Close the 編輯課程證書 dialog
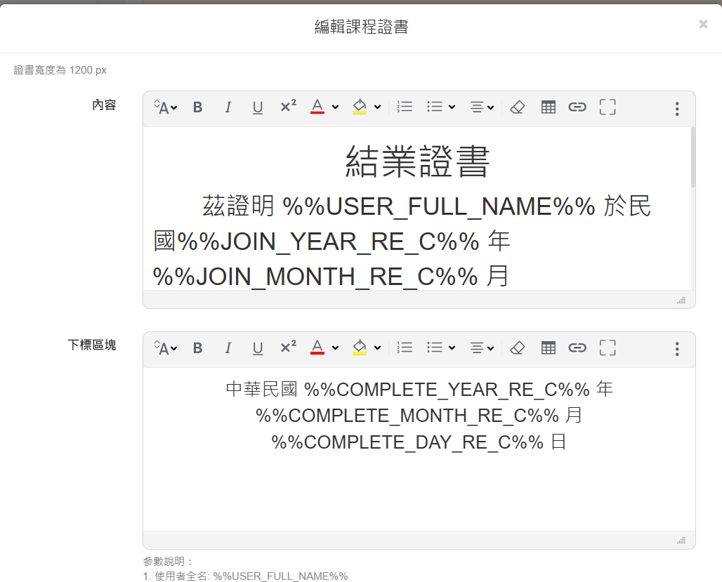Image resolution: width=722 pixels, height=582 pixels. click(702, 24)
